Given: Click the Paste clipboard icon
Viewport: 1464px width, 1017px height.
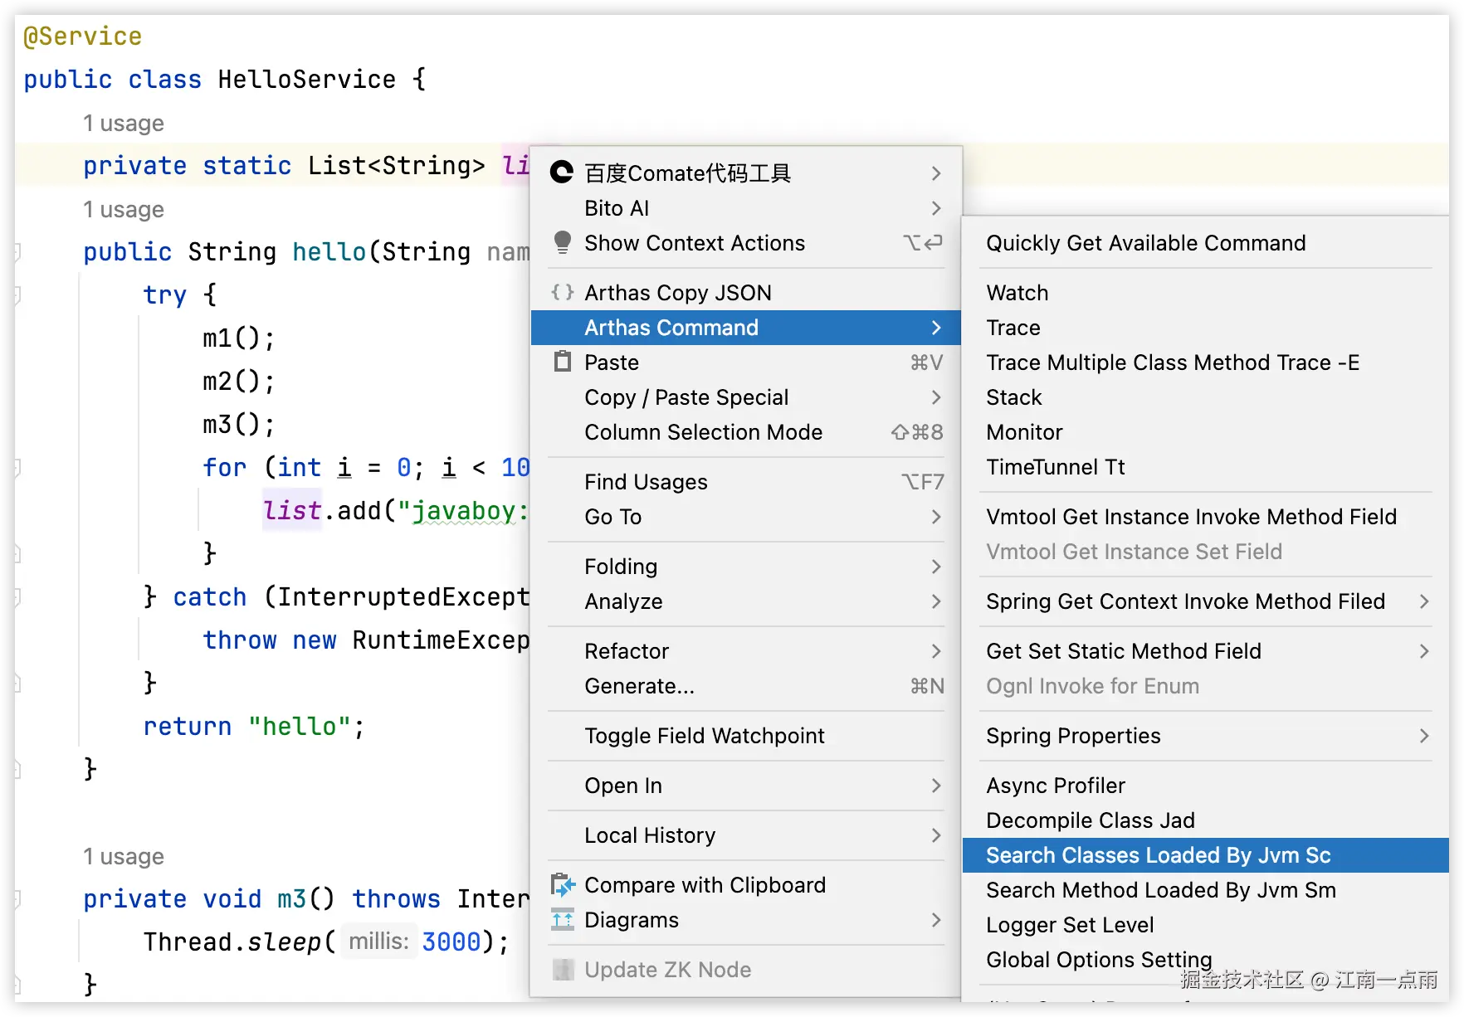Looking at the screenshot, I should coord(563,362).
